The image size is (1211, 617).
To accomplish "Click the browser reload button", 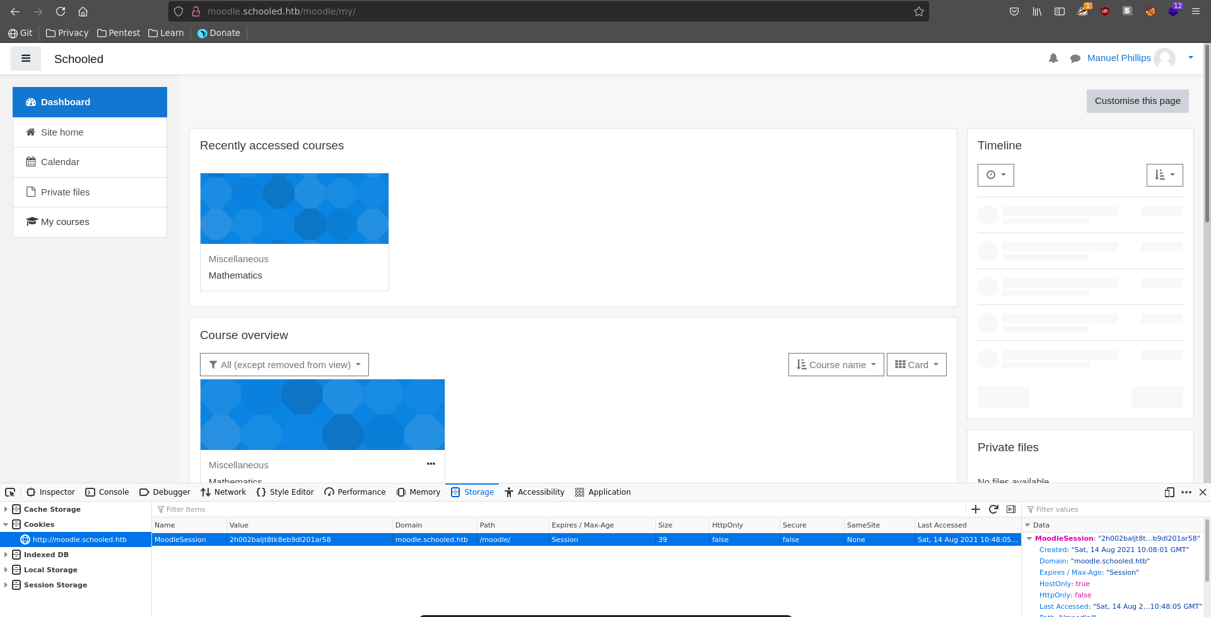I will 61,11.
